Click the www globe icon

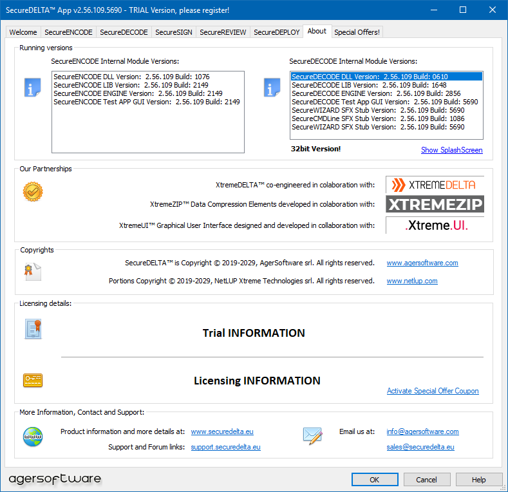click(33, 437)
